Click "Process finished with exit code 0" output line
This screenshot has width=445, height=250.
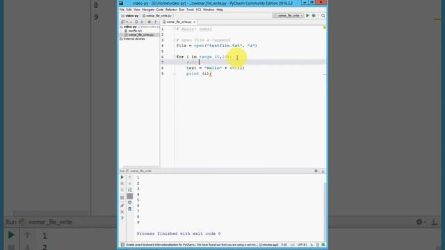point(179,233)
